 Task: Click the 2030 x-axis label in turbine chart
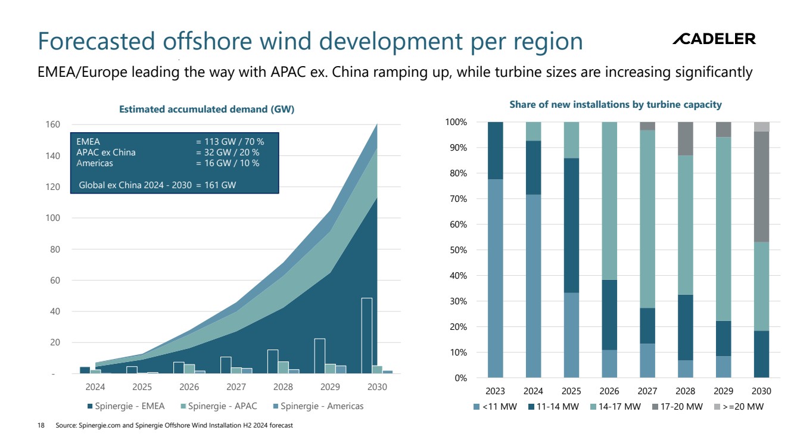click(x=761, y=391)
